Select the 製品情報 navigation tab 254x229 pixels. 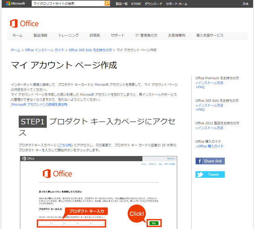40,35
